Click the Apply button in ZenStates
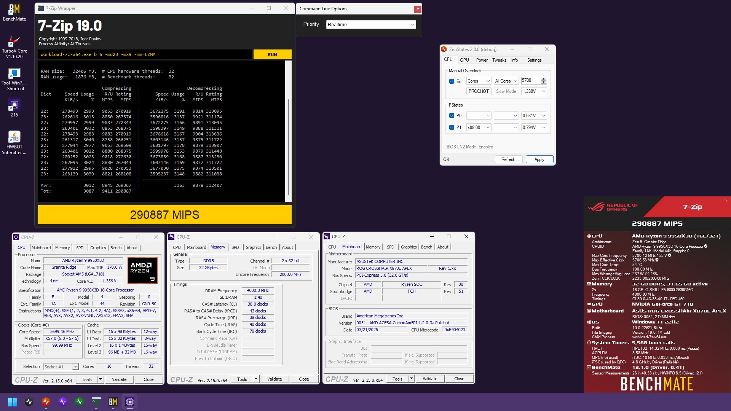The width and height of the screenshot is (731, 411). point(539,159)
